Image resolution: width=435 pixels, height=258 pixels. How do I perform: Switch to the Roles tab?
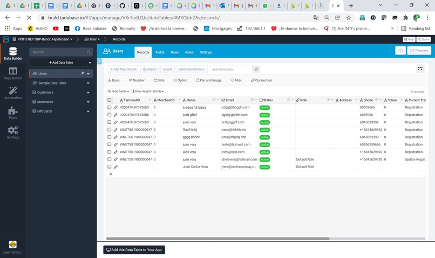coord(189,52)
